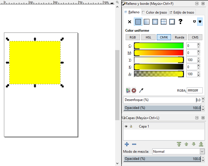Choose the nonzero fill rule icon
Viewport: 208px width, 166px height.
[x=200, y=21]
